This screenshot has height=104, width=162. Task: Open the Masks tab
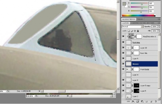click(140, 19)
